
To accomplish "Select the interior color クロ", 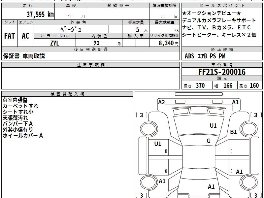I will [x=96, y=43].
